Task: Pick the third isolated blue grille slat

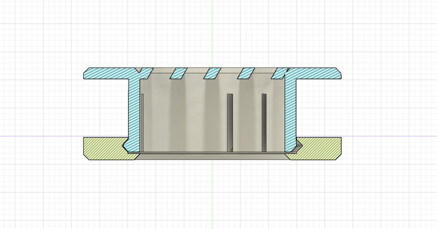Action: click(245, 73)
